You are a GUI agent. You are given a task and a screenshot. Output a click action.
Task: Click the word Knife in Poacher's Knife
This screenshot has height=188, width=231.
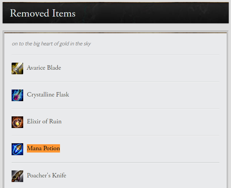tap(59, 175)
